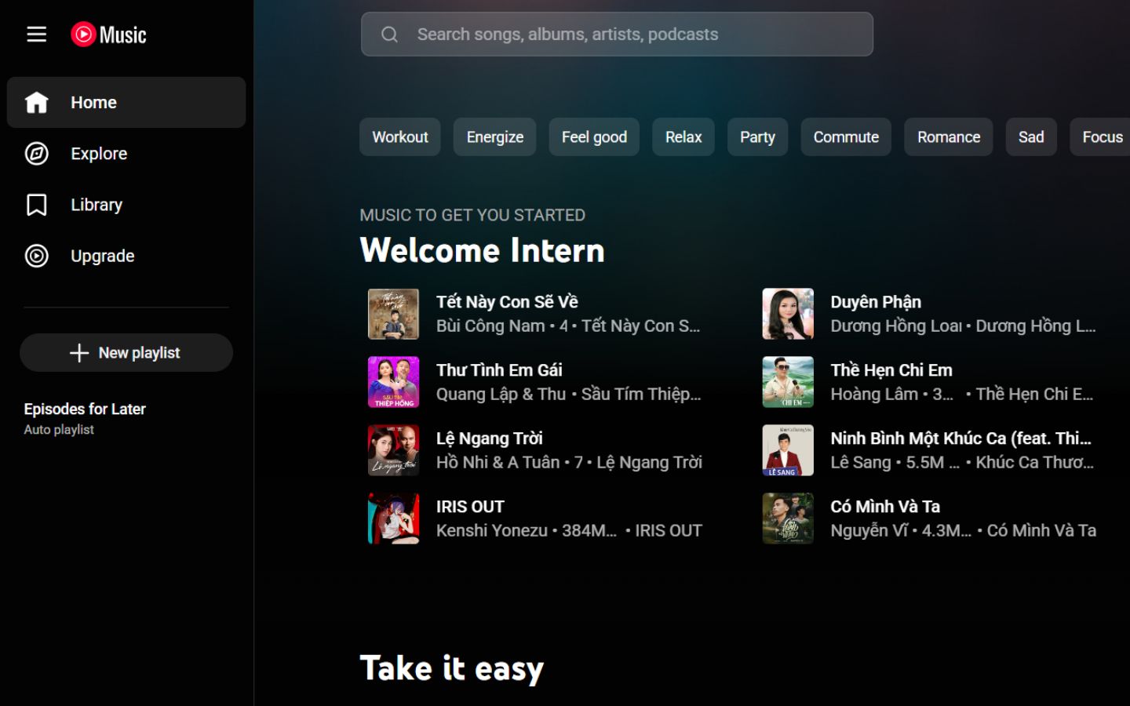
Task: Open the Explore section
Action: coord(126,154)
